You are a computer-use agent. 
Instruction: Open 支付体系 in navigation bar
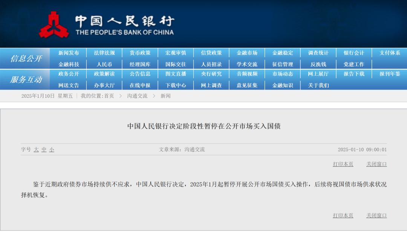click(390, 53)
